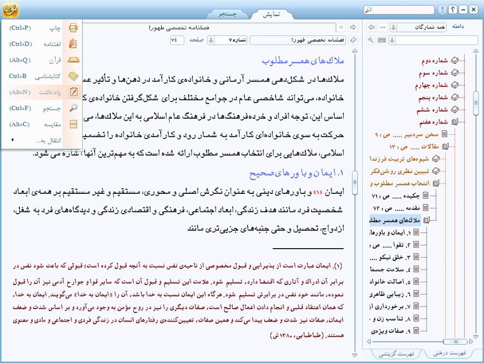Click the tree's scroll right arrow
Screen dimensions: 484x363
coord(471,342)
